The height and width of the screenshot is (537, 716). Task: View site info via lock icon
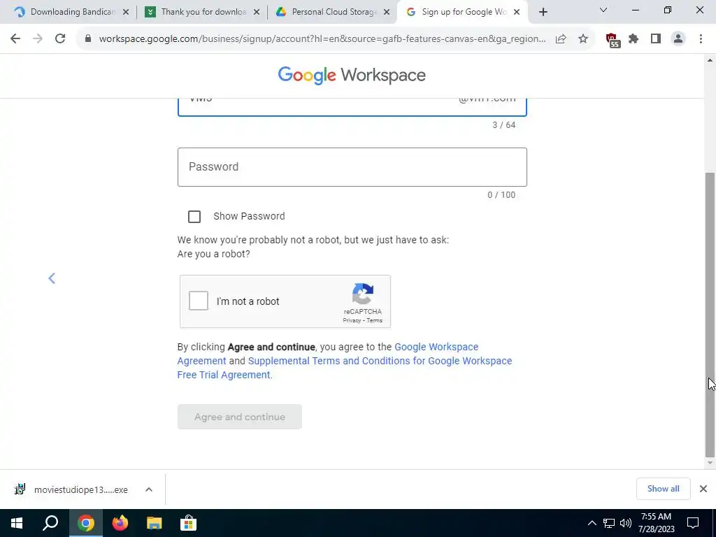click(88, 39)
